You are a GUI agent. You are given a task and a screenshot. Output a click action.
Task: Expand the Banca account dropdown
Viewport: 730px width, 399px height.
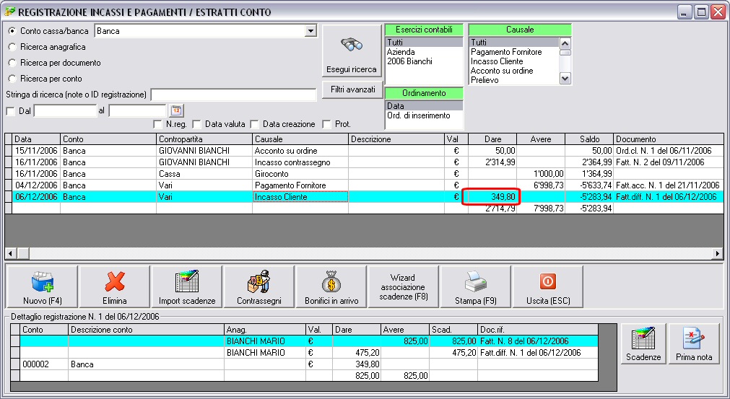pos(310,31)
